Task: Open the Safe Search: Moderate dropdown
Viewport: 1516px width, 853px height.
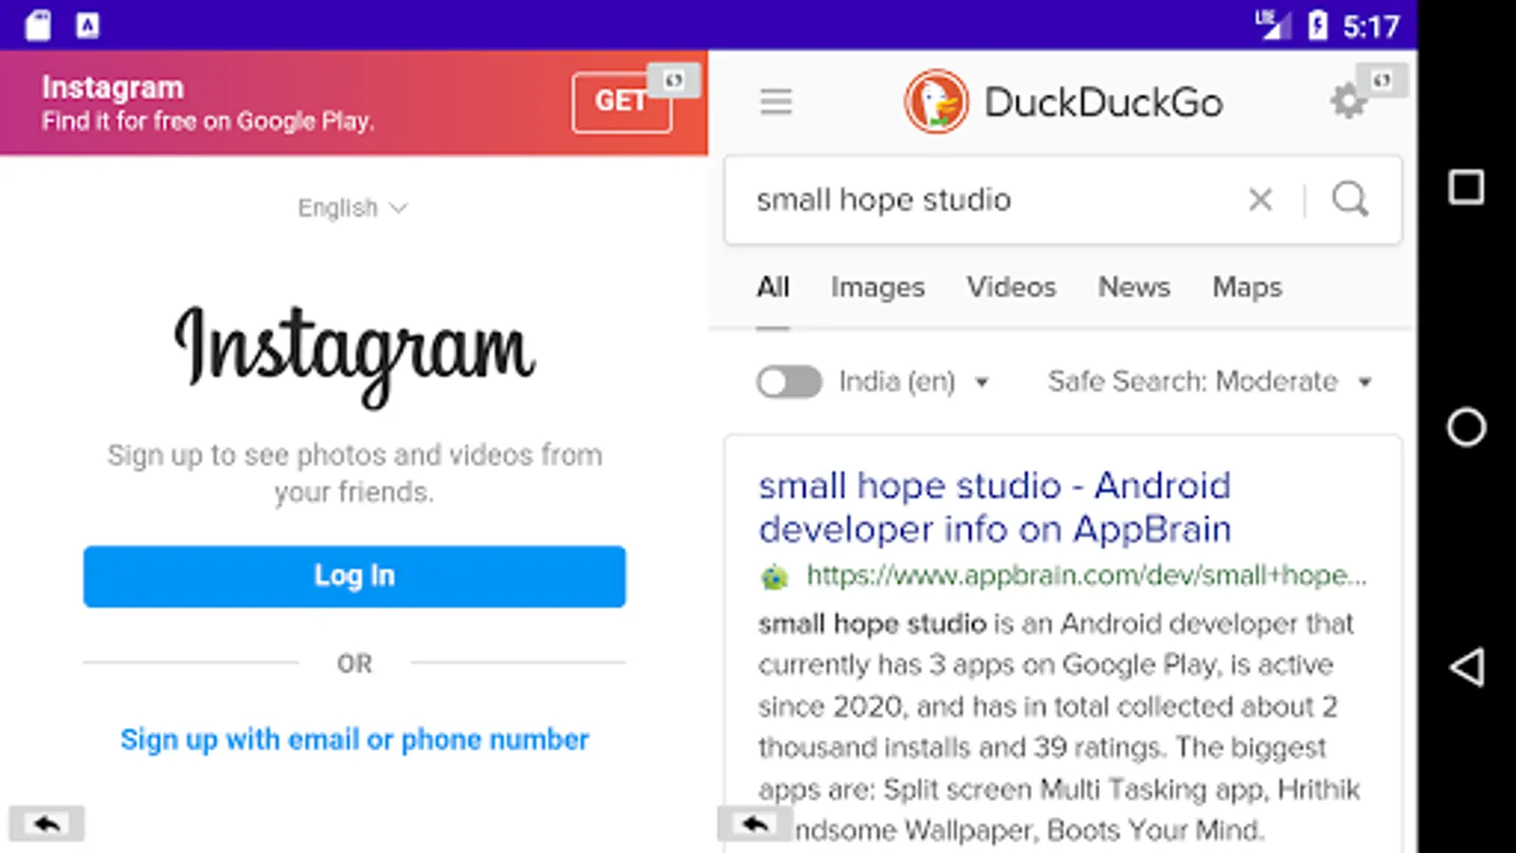Action: tap(1210, 382)
